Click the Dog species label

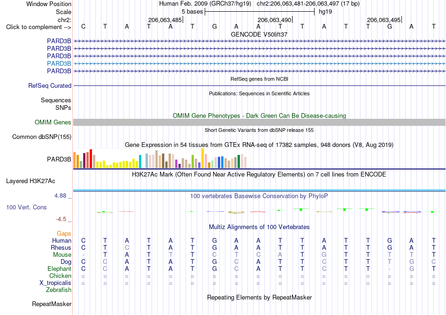[x=66, y=262]
